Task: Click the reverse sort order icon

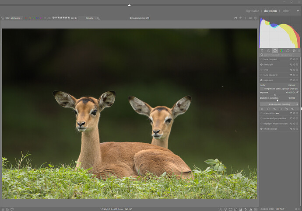Action: [x=98, y=18]
